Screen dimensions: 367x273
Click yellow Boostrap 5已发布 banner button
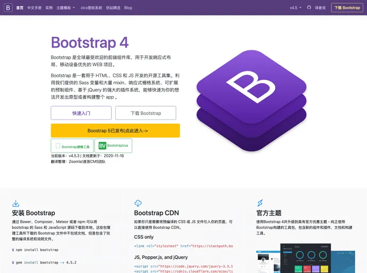click(x=115, y=131)
